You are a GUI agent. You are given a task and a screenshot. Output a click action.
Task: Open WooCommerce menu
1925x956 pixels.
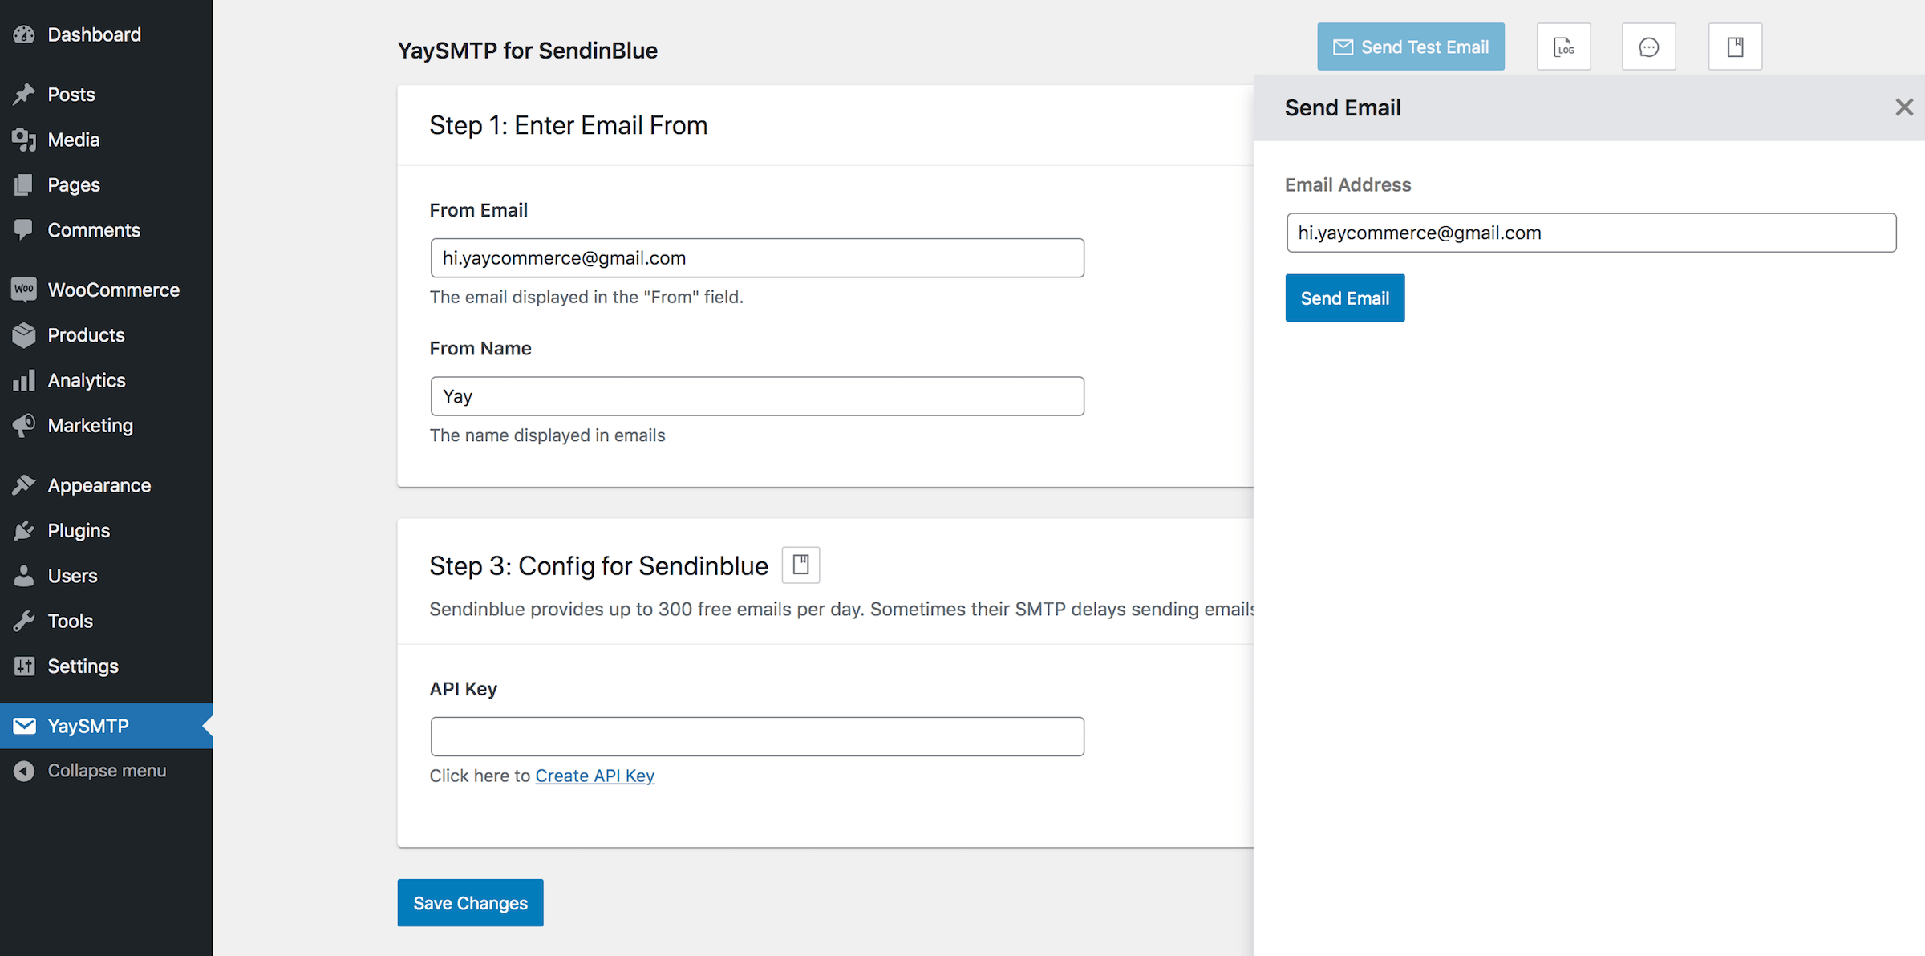106,290
